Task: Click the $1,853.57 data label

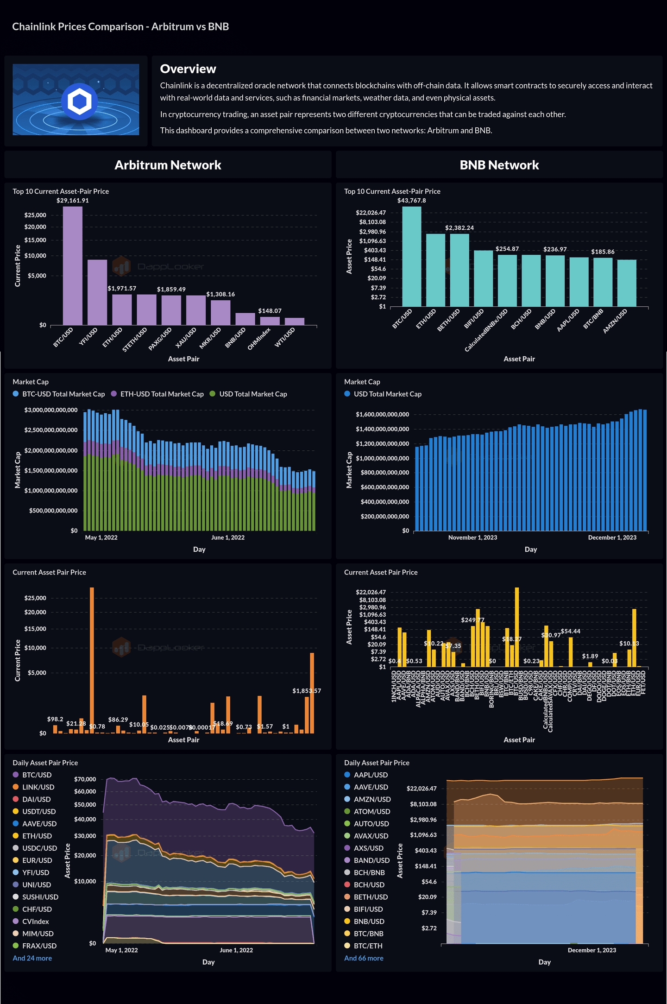Action: click(307, 691)
